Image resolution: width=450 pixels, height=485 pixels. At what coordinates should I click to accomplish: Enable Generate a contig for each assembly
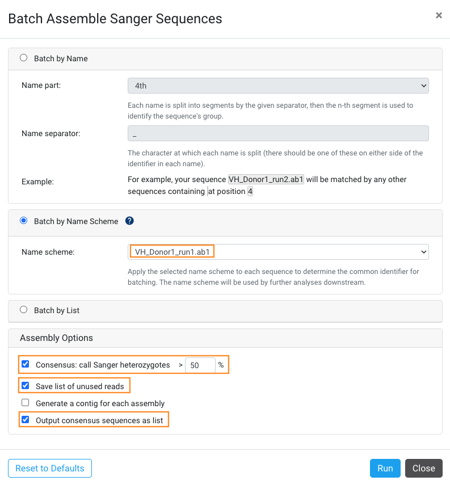pyautogui.click(x=26, y=402)
